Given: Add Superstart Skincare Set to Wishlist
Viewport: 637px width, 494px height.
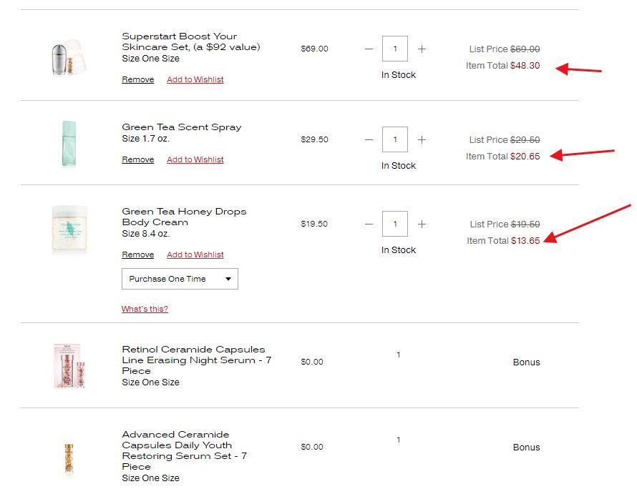Looking at the screenshot, I should [195, 79].
